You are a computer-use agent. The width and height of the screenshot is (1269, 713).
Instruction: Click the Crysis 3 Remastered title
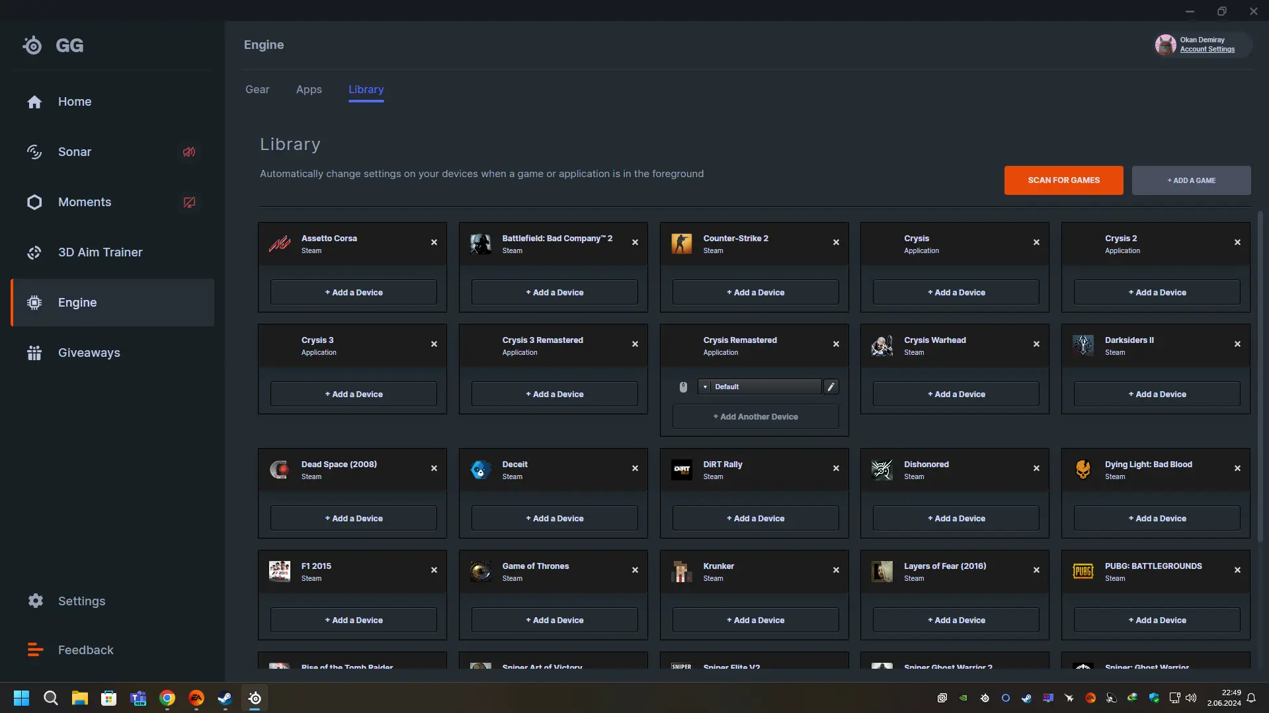click(x=542, y=340)
